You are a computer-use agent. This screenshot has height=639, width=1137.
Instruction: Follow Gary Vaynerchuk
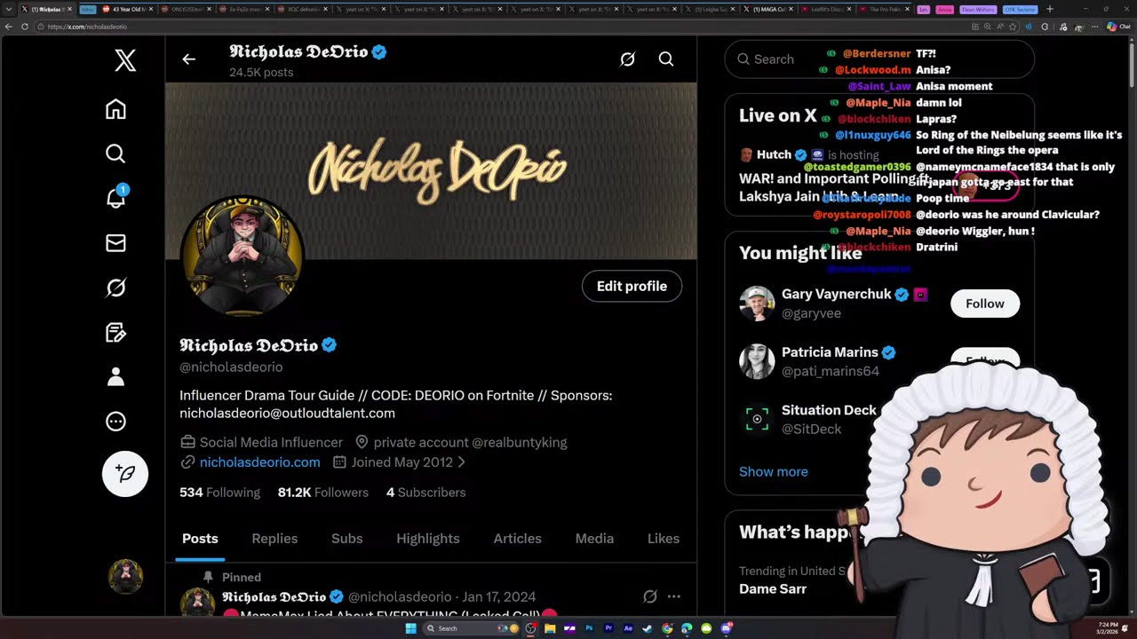[985, 304]
